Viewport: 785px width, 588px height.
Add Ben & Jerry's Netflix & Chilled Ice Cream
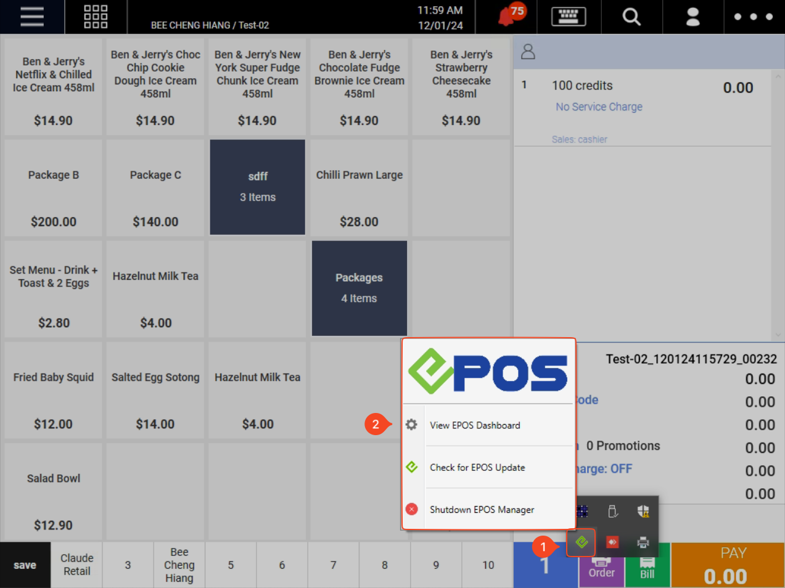point(54,87)
